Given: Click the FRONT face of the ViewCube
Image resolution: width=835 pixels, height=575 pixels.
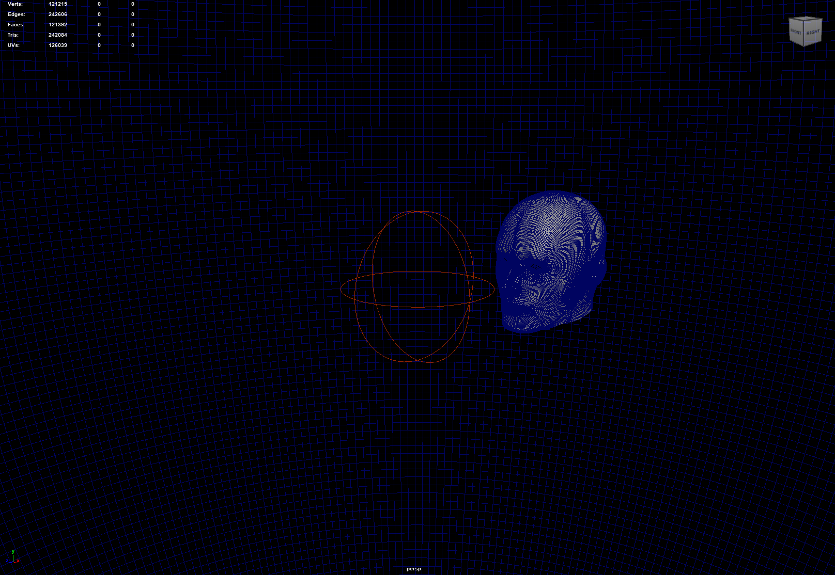Looking at the screenshot, I should 796,32.
